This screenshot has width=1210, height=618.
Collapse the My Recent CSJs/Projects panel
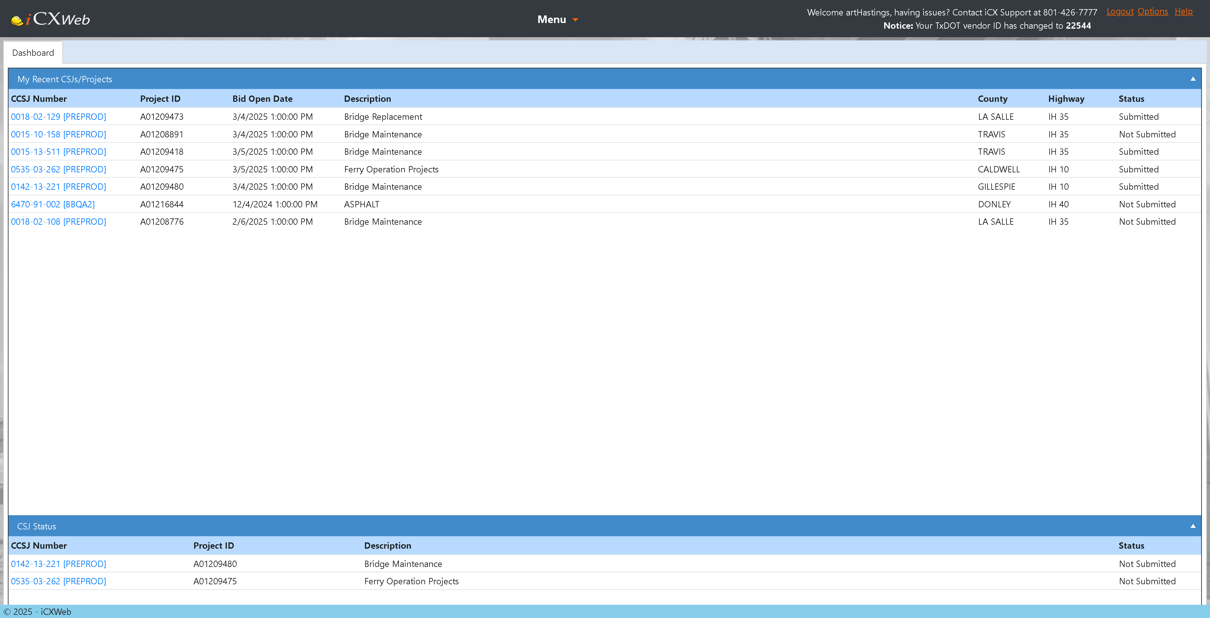(x=1193, y=79)
